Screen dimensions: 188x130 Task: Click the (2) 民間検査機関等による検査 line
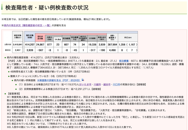click(x=60, y=89)
